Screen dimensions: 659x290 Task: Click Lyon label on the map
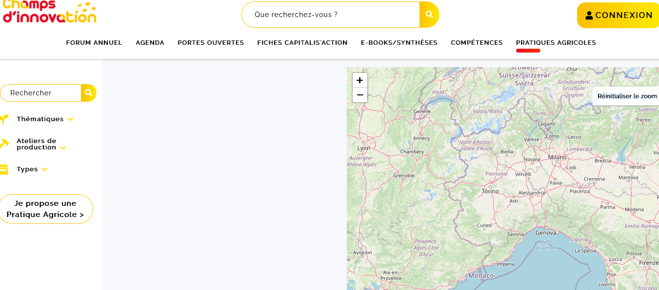tap(364, 148)
